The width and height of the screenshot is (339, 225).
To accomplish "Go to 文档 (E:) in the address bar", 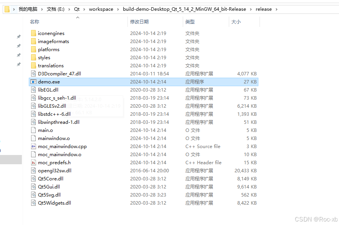I will point(56,9).
